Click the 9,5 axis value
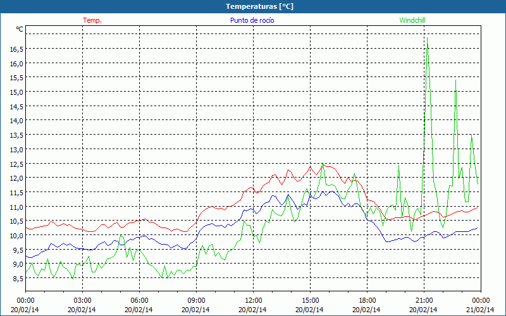The width and height of the screenshot is (506, 316). [x=18, y=250]
